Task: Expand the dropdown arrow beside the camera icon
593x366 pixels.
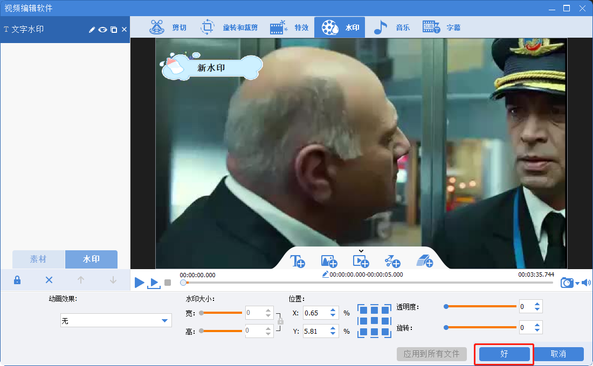Action: 577,283
